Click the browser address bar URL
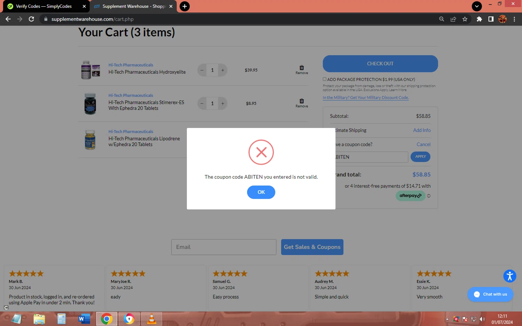522x326 pixels. pos(93,19)
